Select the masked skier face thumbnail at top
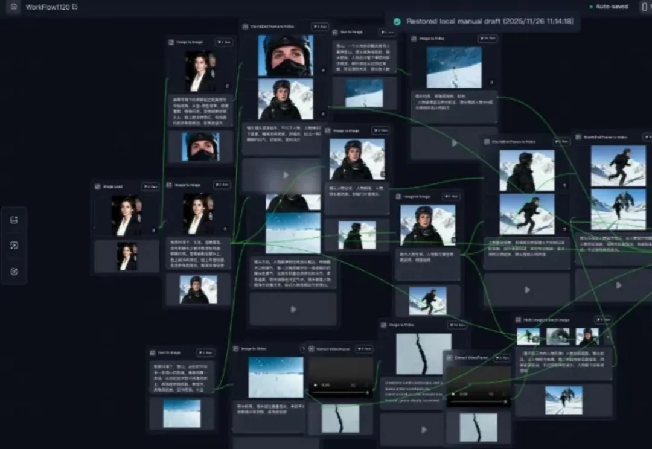Image resolution: width=652 pixels, height=449 pixels. [x=285, y=56]
